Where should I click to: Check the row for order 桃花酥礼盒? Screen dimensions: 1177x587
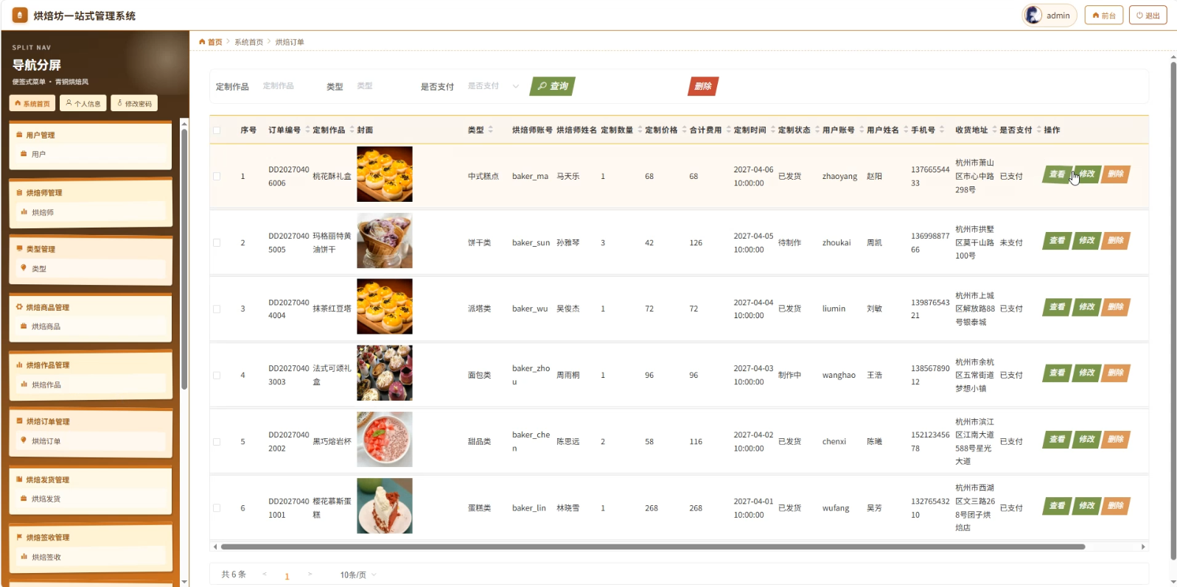(217, 176)
